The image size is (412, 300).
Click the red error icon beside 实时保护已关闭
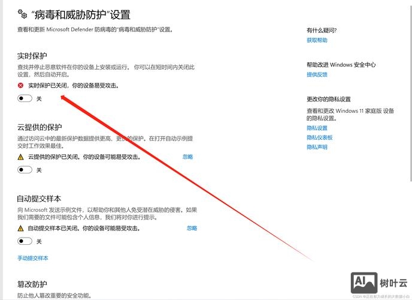click(20, 85)
